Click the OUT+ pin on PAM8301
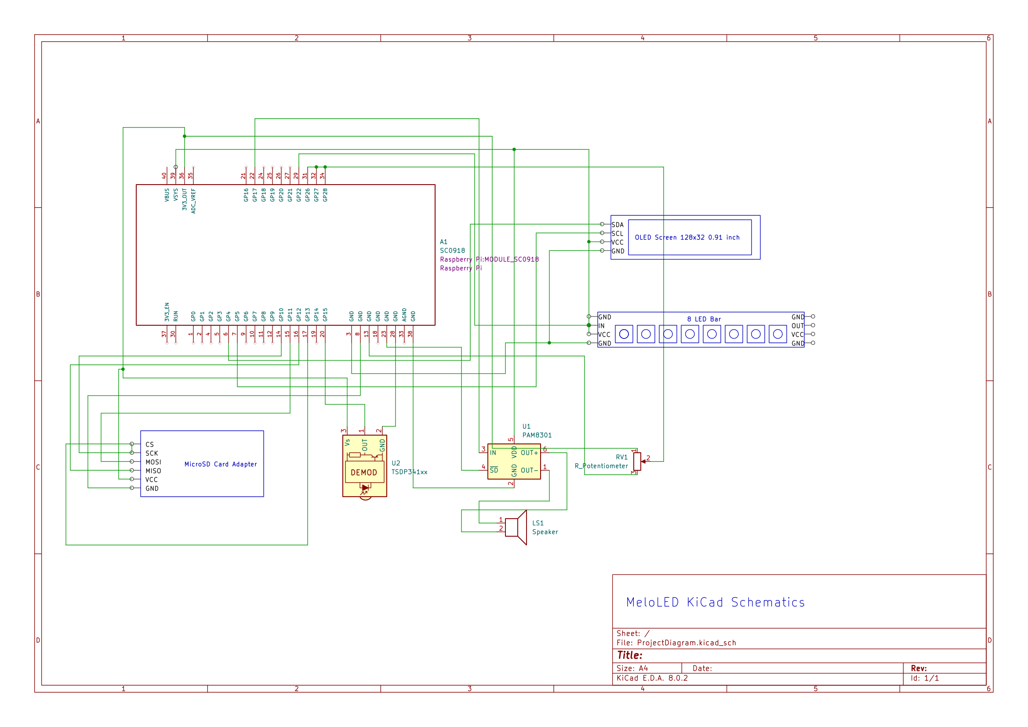Screen dimensions: 1028x727 529,453
